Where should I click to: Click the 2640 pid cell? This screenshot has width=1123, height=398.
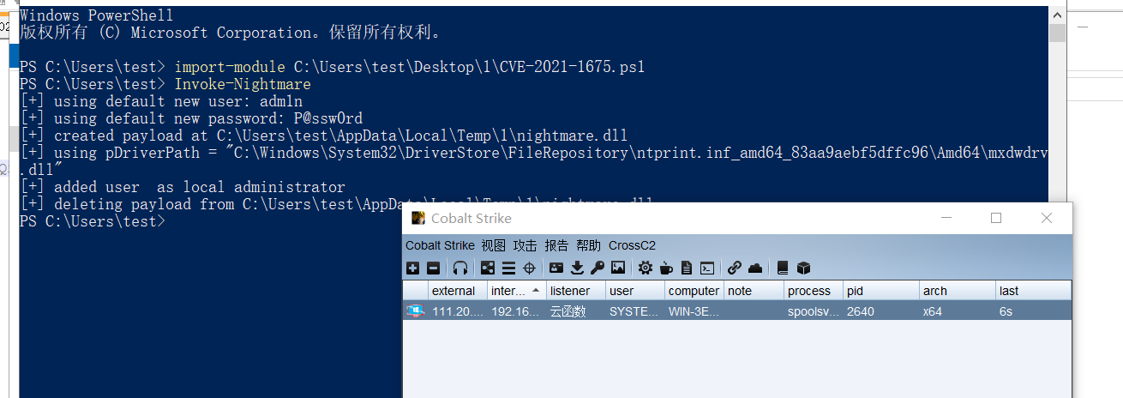[x=880, y=311]
